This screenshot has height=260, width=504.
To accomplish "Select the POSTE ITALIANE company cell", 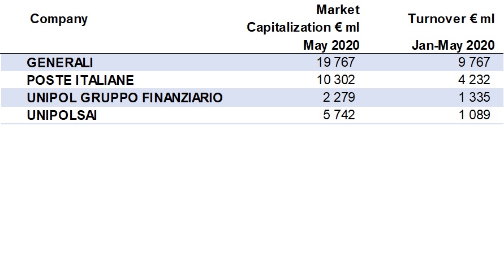I will pyautogui.click(x=80, y=80).
